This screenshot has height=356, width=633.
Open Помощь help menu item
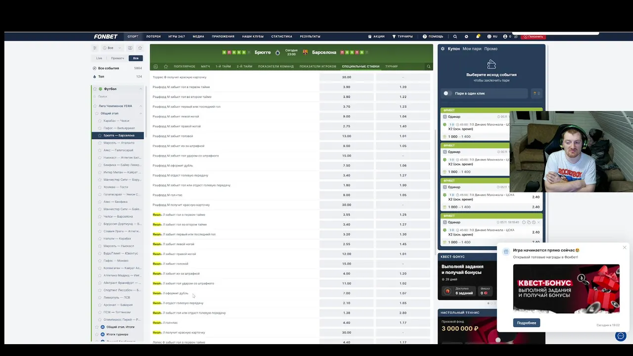[433, 37]
